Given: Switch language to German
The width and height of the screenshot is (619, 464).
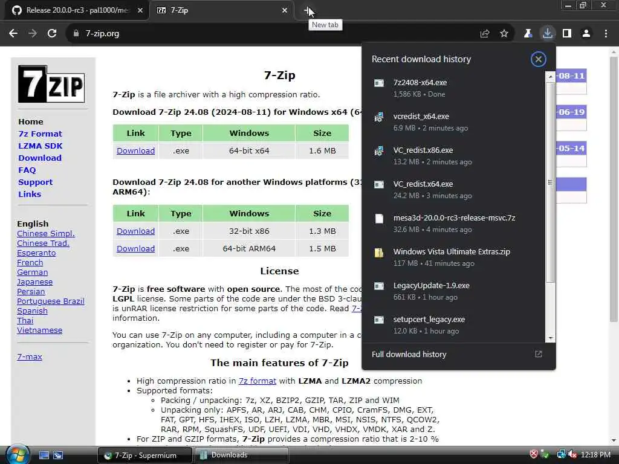Looking at the screenshot, I should pyautogui.click(x=33, y=272).
